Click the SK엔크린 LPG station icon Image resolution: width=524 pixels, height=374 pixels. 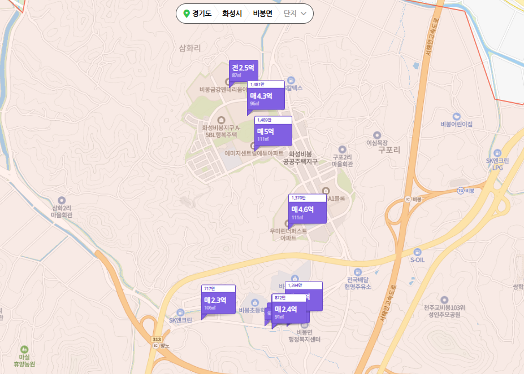click(497, 153)
